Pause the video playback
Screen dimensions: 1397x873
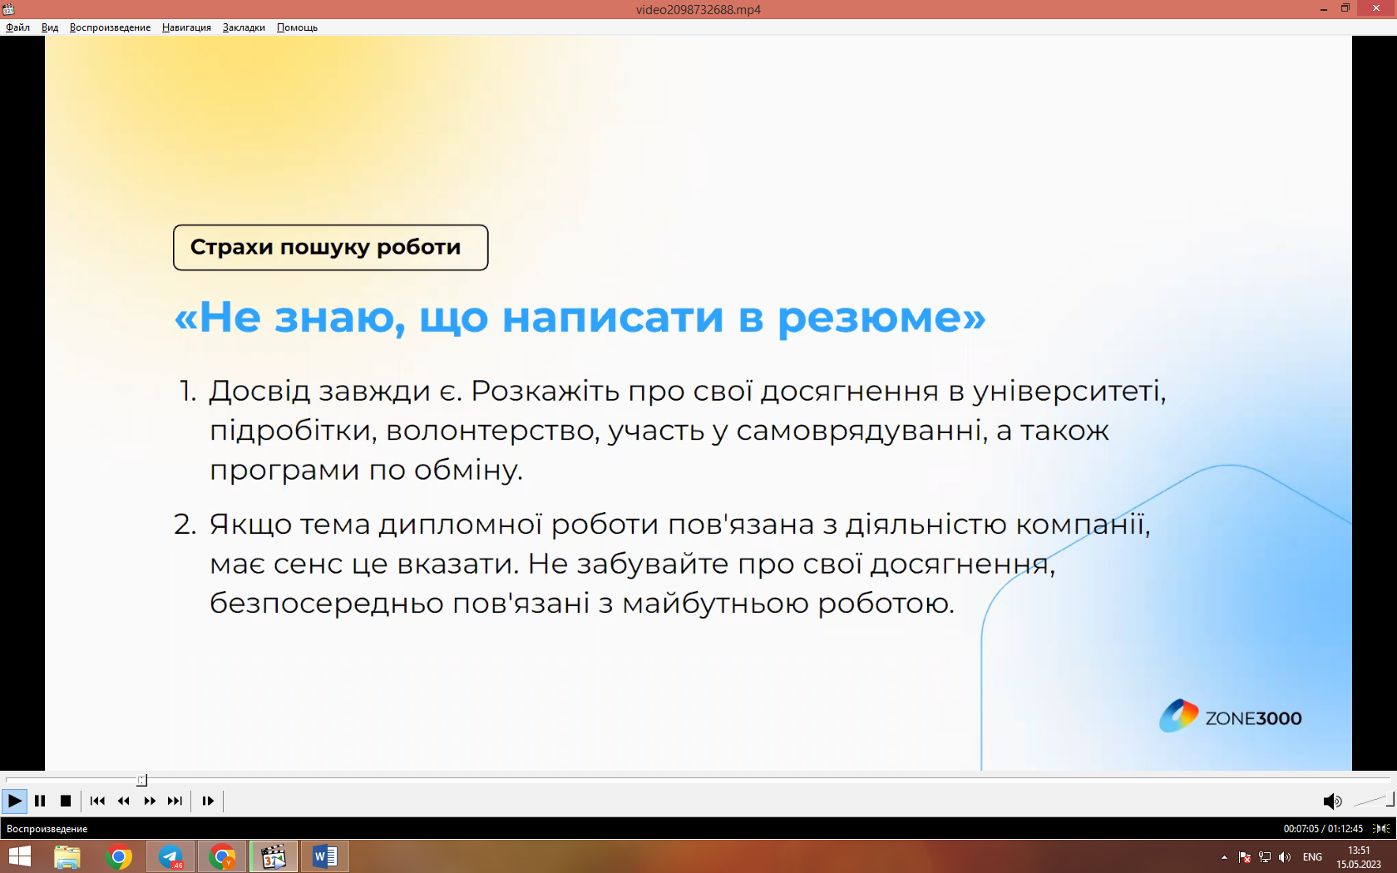[40, 801]
